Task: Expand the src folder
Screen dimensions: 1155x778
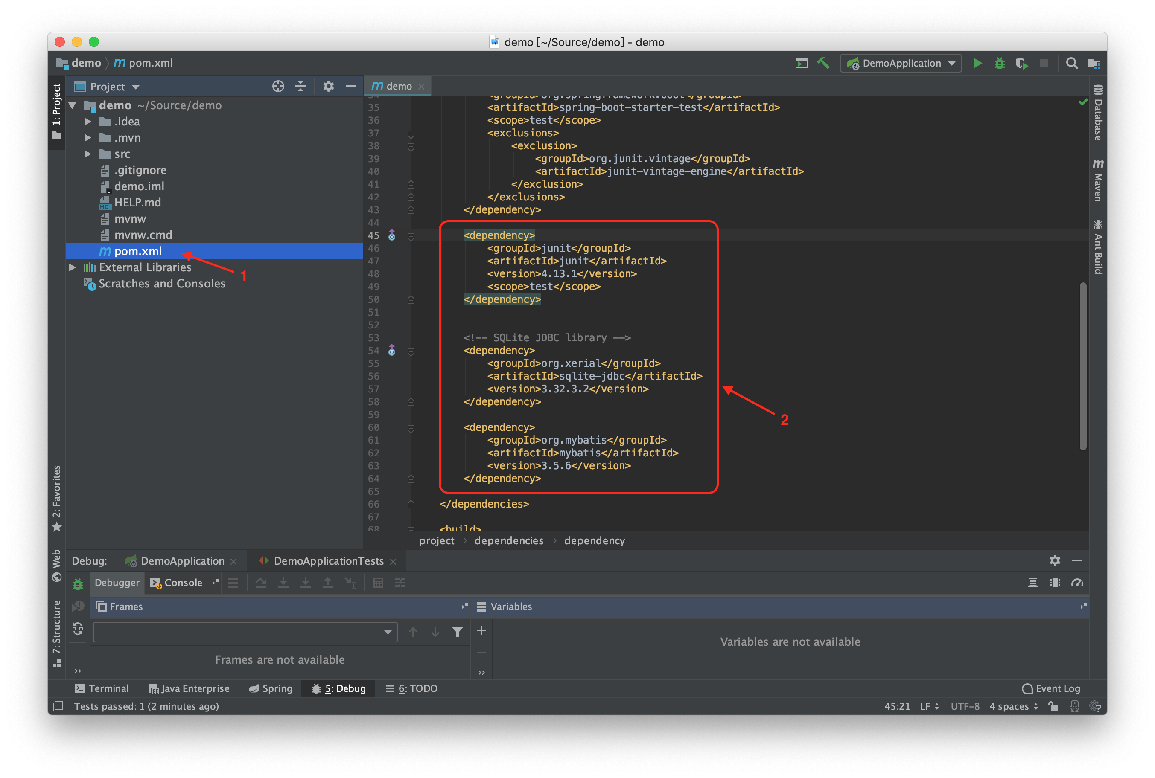Action: 87,154
